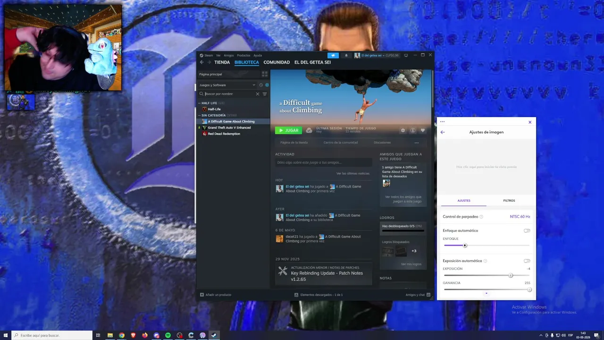Open the three-dot menu in camera panel
Screen dimensions: 604x340
pyautogui.click(x=442, y=122)
